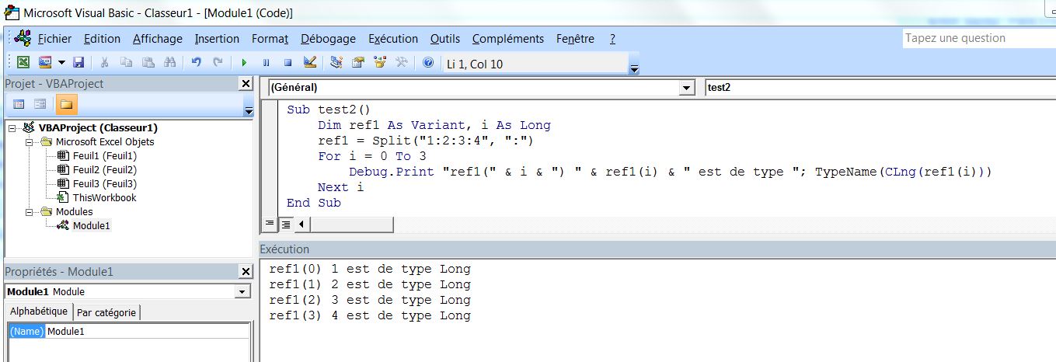The height and width of the screenshot is (362, 1056).
Task: Click the Stop (reset) execution icon
Action: click(x=288, y=63)
